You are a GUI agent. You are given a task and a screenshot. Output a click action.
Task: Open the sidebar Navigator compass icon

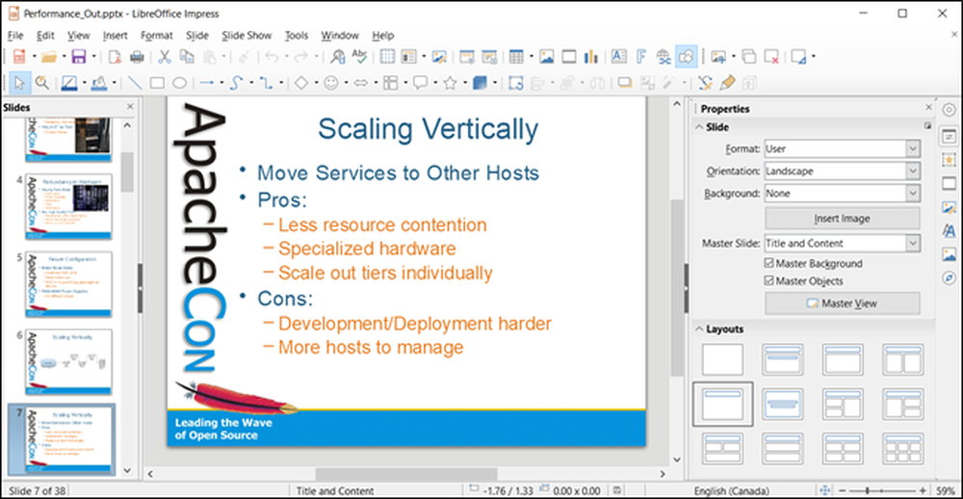click(949, 277)
